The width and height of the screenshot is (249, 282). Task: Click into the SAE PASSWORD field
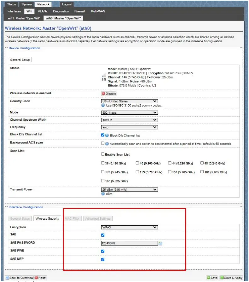tap(129, 243)
